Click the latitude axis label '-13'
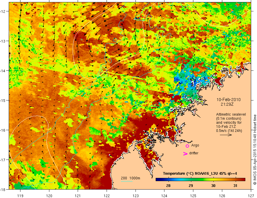The height and width of the screenshot is (198, 257). tap(3, 41)
